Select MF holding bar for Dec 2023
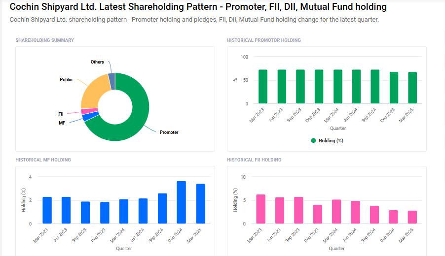445x256 pixels. point(105,213)
